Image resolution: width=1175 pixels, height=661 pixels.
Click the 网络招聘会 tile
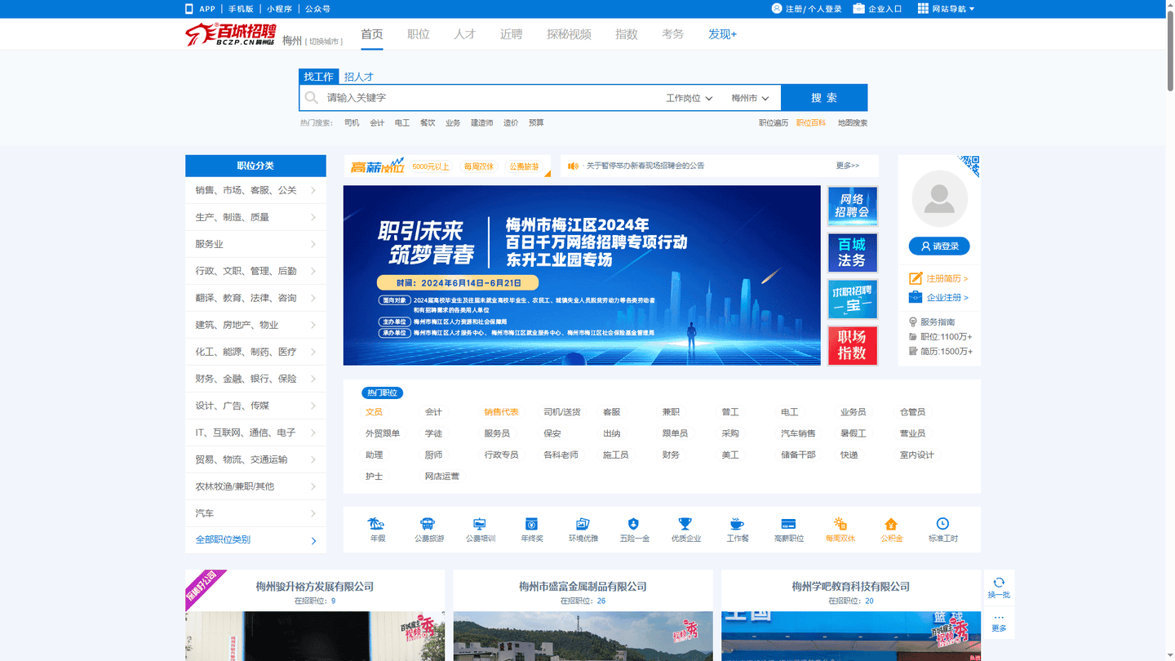pyautogui.click(x=853, y=206)
